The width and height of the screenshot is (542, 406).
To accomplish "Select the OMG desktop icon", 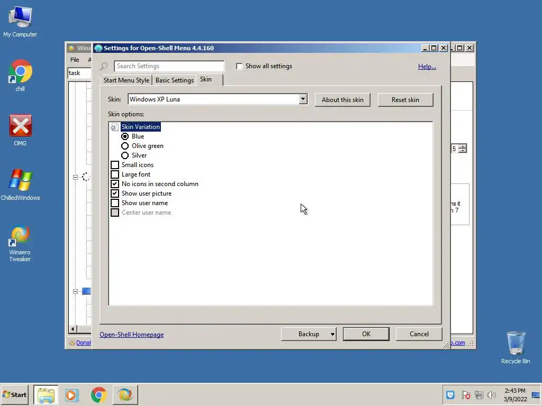I will (x=20, y=130).
